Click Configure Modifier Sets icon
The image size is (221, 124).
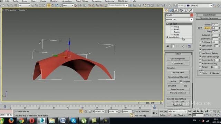tap(190, 46)
